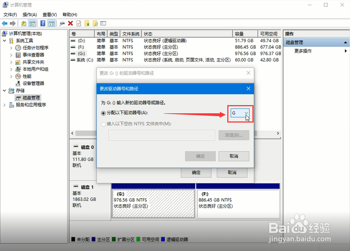The height and width of the screenshot is (251, 350).
Task: Click the NTFS folder path input field
Action: tap(163, 135)
